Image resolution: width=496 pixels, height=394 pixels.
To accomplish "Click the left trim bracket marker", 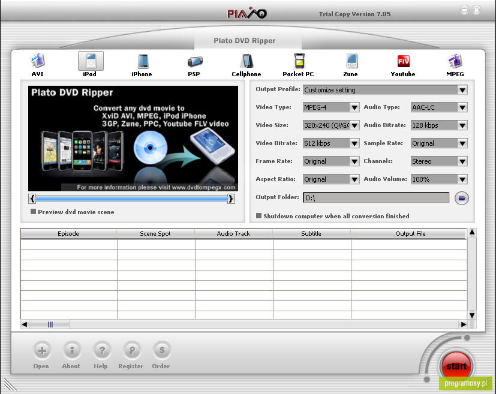I will tap(32, 198).
